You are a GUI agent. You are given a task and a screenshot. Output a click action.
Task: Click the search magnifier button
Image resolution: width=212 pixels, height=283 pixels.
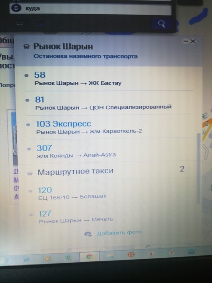(x=161, y=23)
